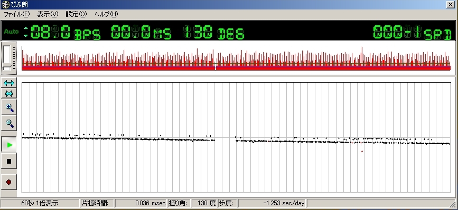458x210 pixels.
Task: Start measurement with green play button
Action: coord(9,145)
